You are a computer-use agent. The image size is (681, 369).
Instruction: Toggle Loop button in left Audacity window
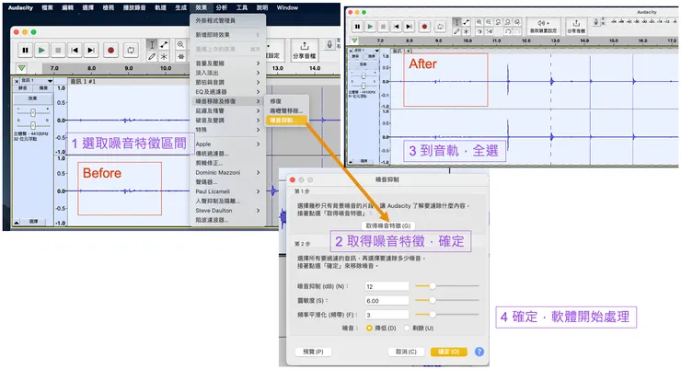[x=131, y=51]
